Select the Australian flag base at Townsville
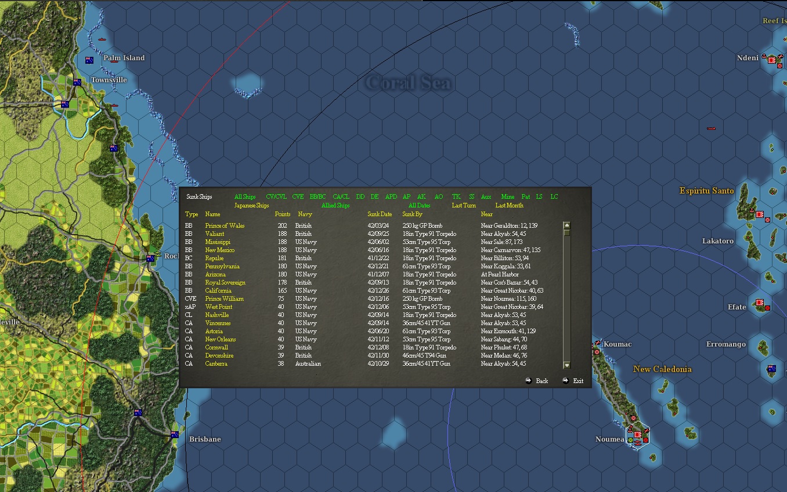The image size is (787, 492). pyautogui.click(x=77, y=82)
